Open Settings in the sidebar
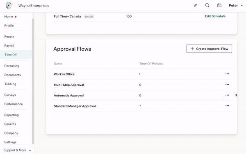The width and height of the screenshot is (246, 154). (10, 142)
